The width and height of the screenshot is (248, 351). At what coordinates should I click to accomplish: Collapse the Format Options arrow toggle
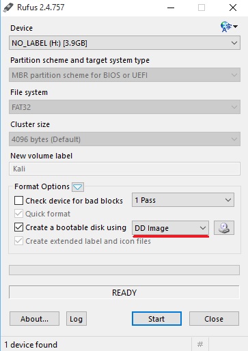(78, 187)
